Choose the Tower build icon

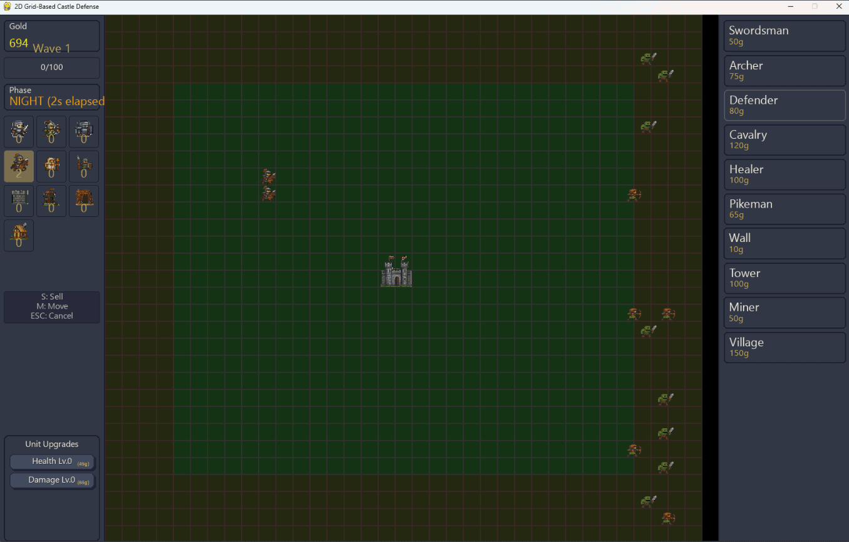click(51, 201)
